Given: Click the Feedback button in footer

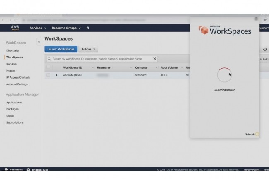Looking at the screenshot, I should (14, 169).
